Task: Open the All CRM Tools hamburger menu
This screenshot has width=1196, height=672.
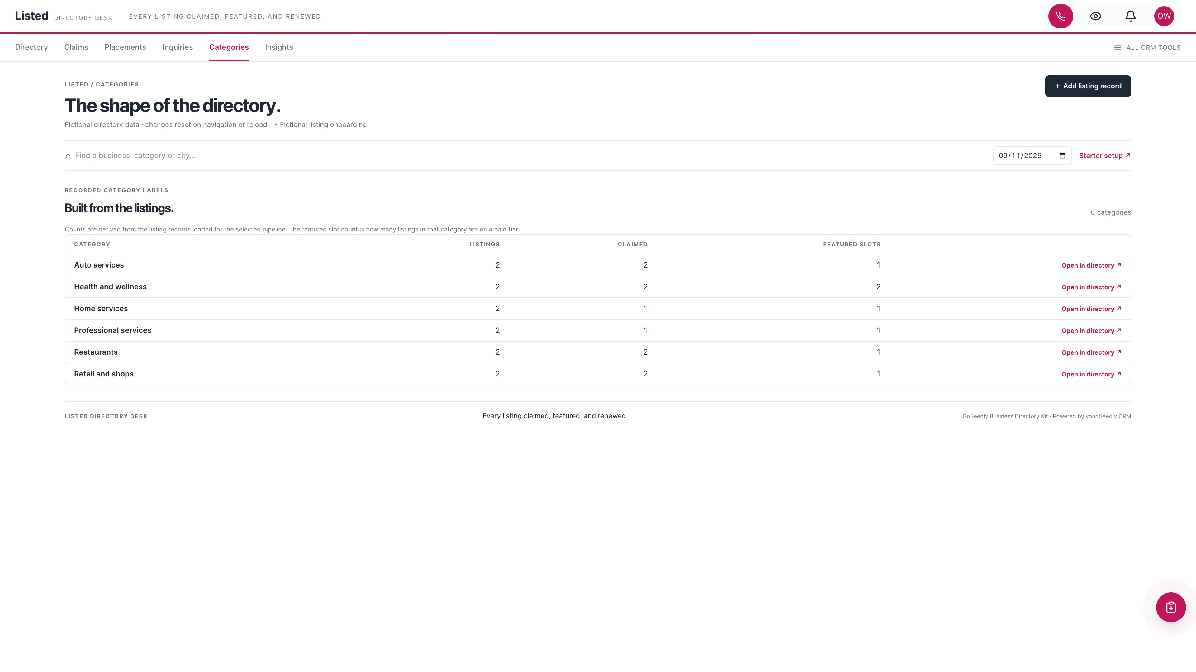Action: [x=1147, y=47]
